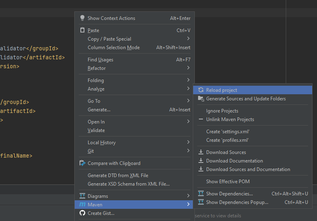Choose Show Context Actions
This screenshot has height=221, width=317.
pos(134,18)
